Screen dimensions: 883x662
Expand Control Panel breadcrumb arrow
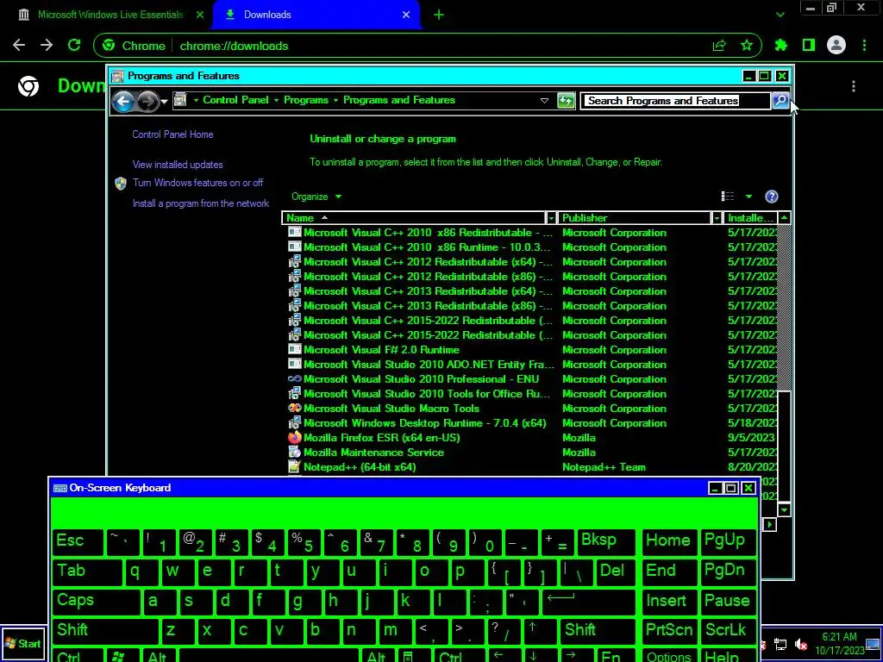(276, 100)
